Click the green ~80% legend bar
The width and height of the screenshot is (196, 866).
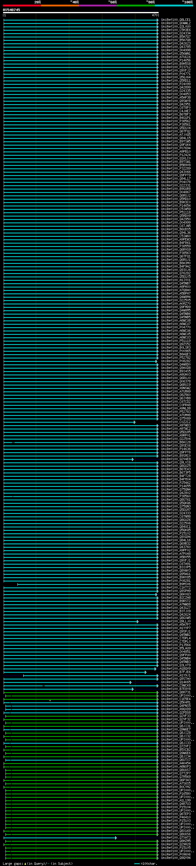point(136,6)
